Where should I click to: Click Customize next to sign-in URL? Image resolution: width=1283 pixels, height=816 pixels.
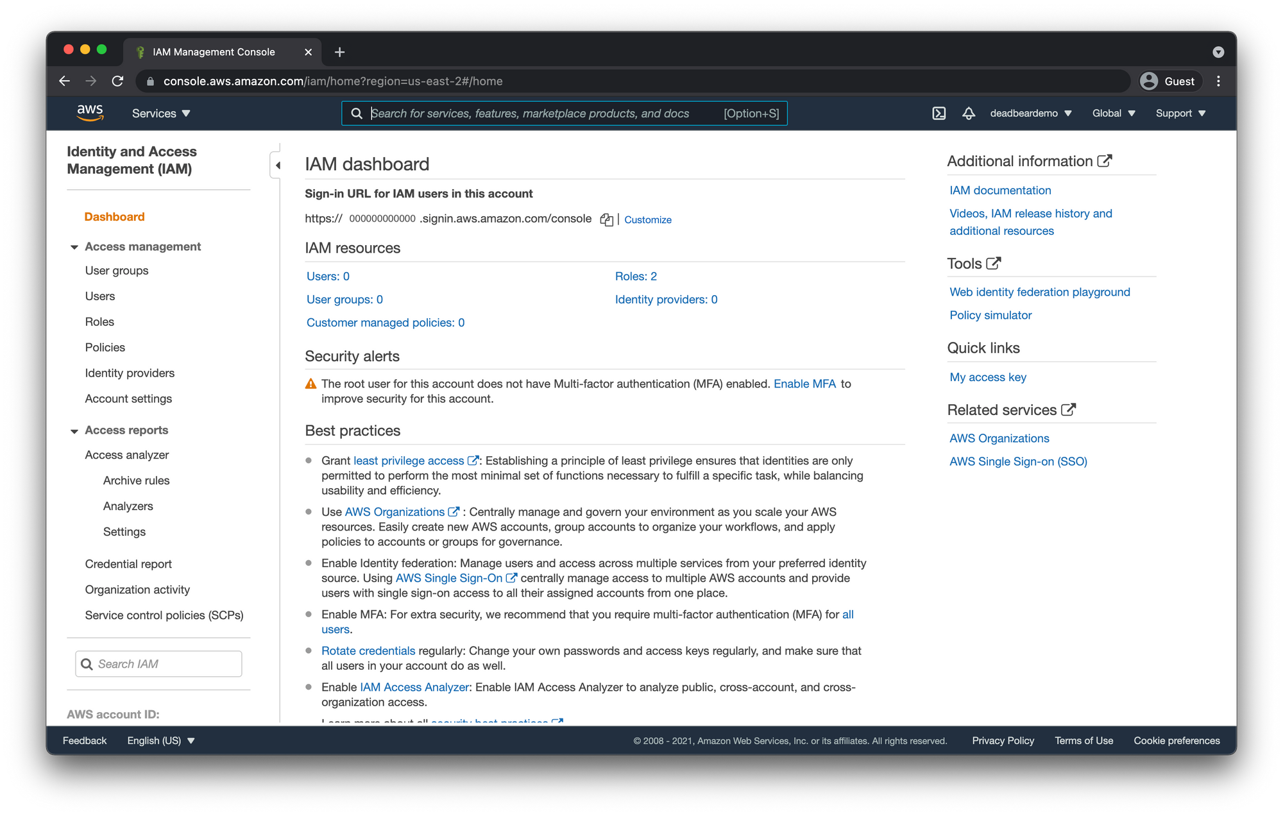(x=648, y=219)
